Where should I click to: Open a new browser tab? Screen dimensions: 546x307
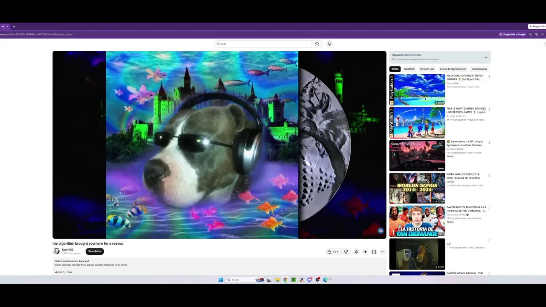(14, 26)
